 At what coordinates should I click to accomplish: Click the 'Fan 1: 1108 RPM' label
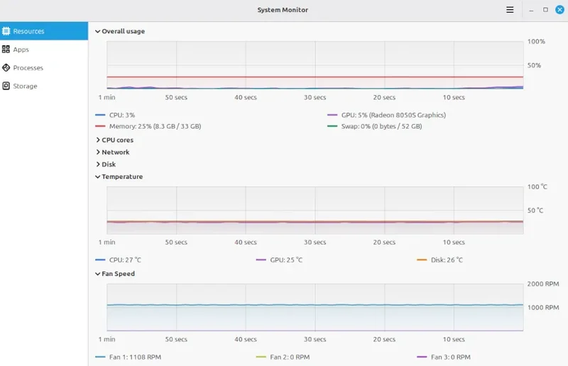(x=135, y=357)
